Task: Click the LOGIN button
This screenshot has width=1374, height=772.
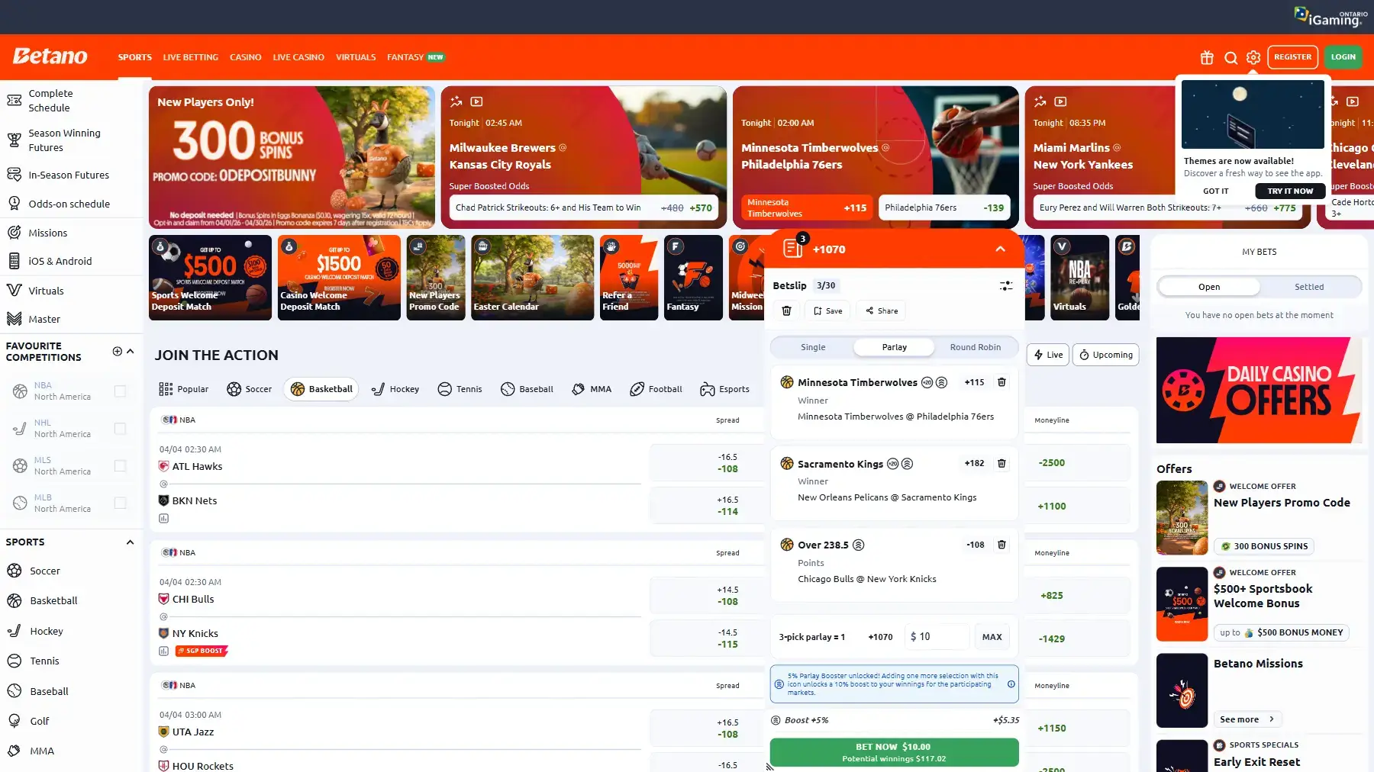Action: pos(1343,57)
